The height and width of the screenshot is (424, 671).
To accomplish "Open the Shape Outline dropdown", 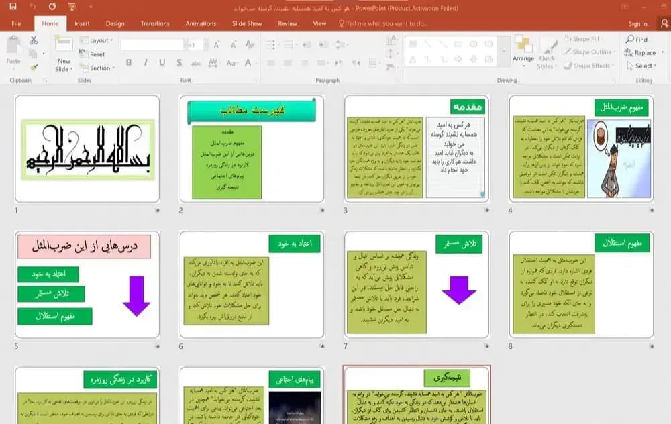I will pyautogui.click(x=588, y=52).
